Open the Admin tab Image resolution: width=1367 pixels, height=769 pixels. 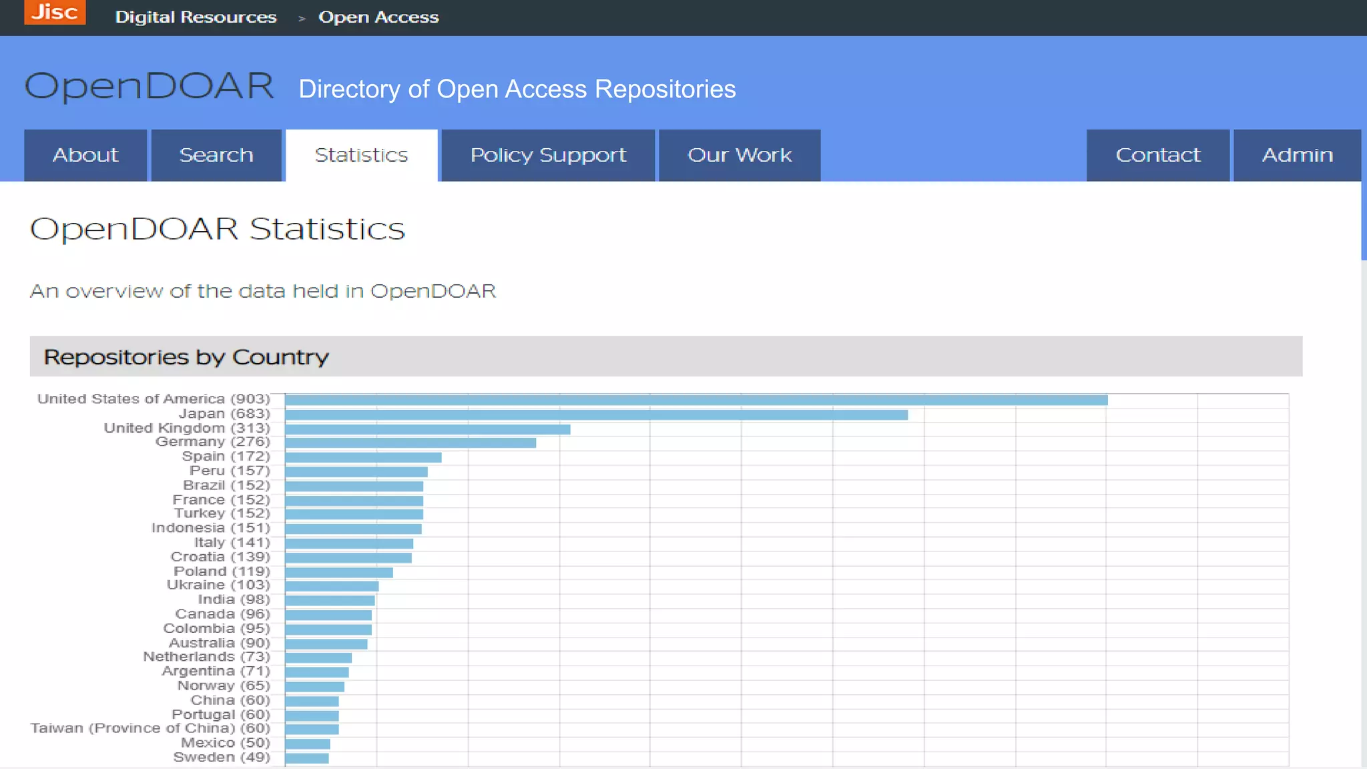pyautogui.click(x=1297, y=155)
